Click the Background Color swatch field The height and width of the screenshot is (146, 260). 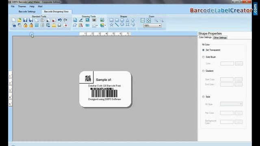point(227,122)
